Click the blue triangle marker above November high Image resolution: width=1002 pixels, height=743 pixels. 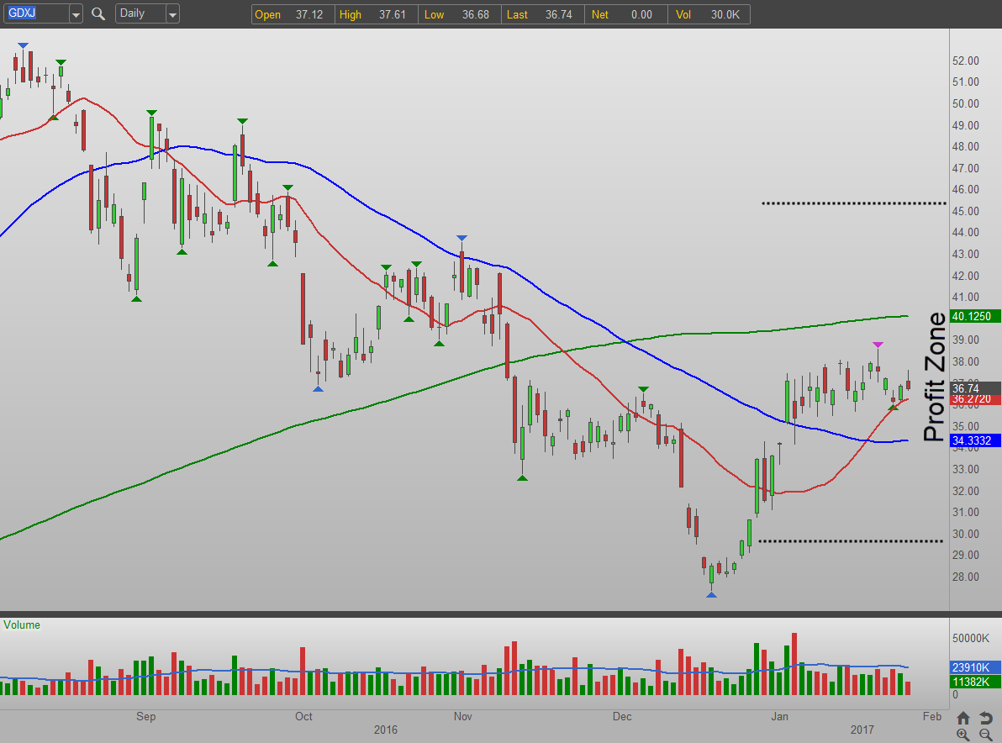pyautogui.click(x=461, y=239)
